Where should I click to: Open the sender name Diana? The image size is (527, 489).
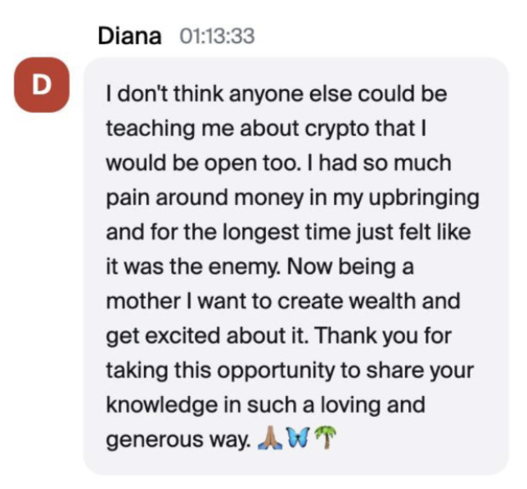[129, 36]
